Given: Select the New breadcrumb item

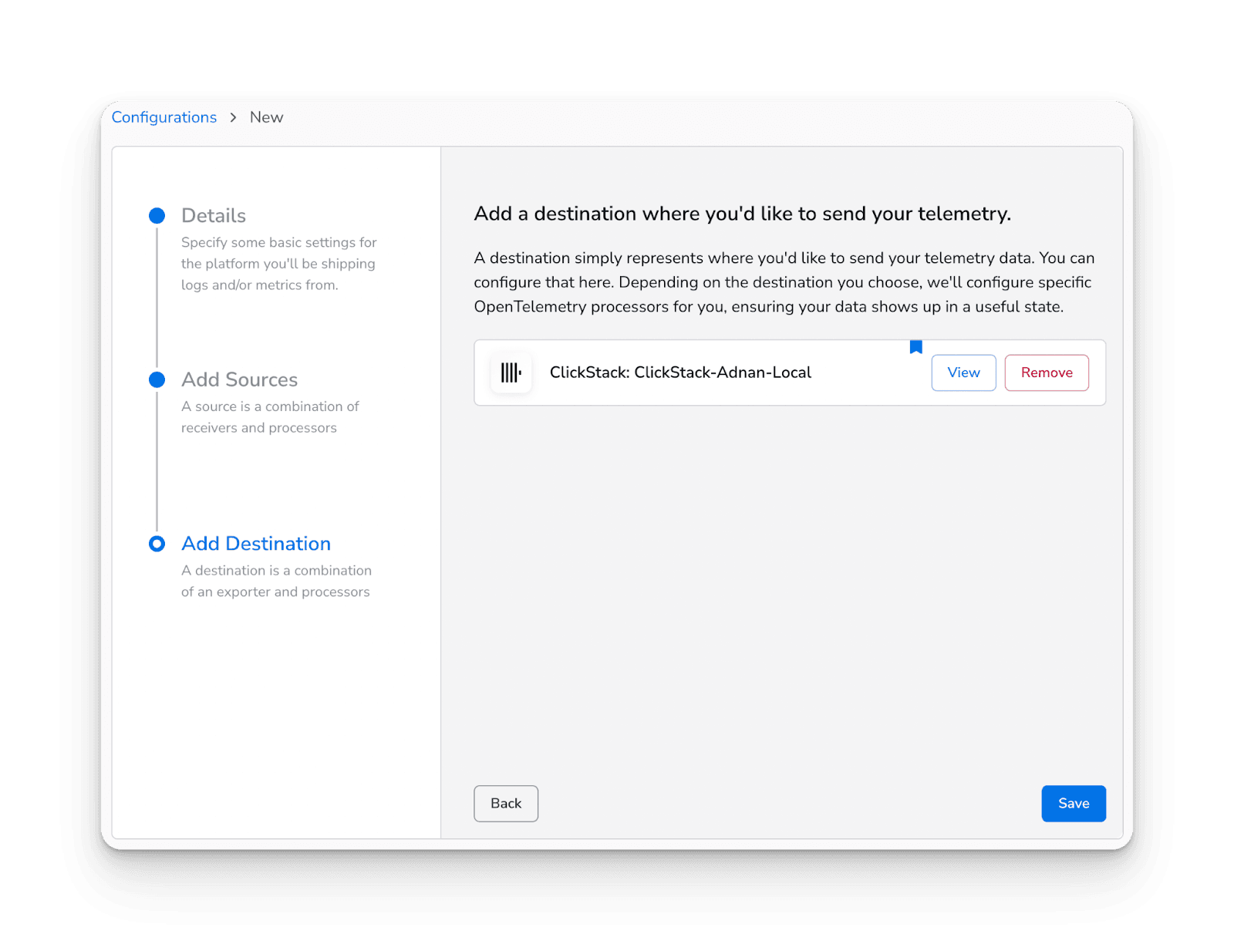Looking at the screenshot, I should [x=266, y=117].
